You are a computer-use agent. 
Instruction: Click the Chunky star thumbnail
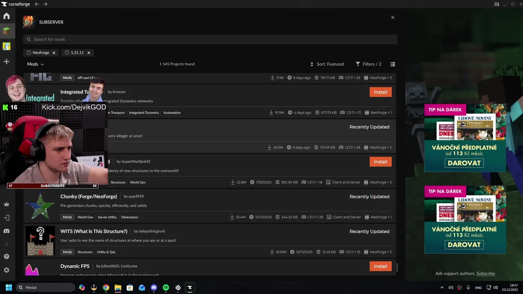click(40, 206)
